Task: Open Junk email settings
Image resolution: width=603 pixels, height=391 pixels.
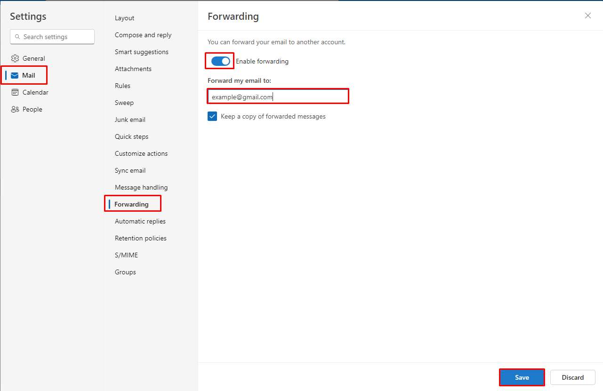Action: click(130, 120)
